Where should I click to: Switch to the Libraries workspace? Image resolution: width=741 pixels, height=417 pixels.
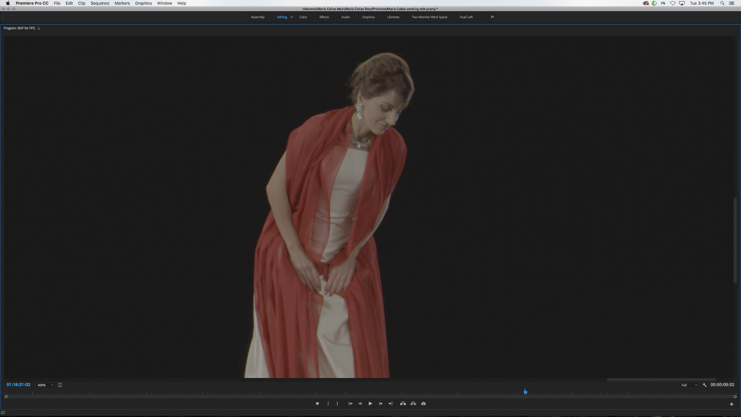393,17
